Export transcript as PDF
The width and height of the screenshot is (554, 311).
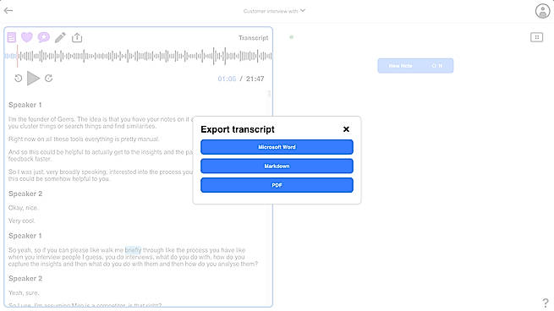click(277, 185)
